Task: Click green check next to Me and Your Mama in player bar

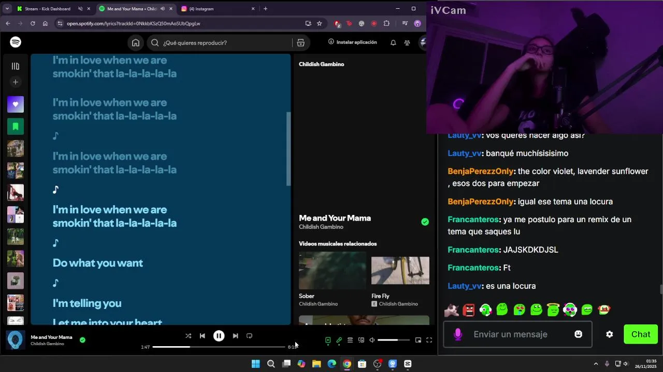Action: pos(82,340)
